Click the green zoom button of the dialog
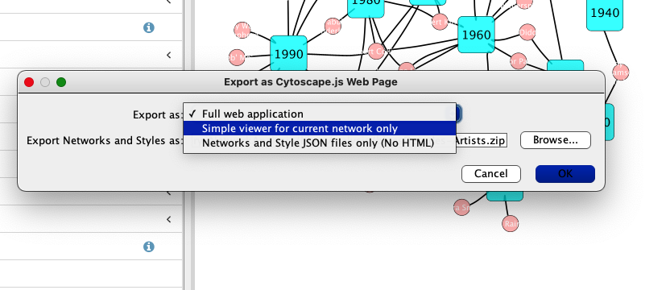 tap(61, 82)
